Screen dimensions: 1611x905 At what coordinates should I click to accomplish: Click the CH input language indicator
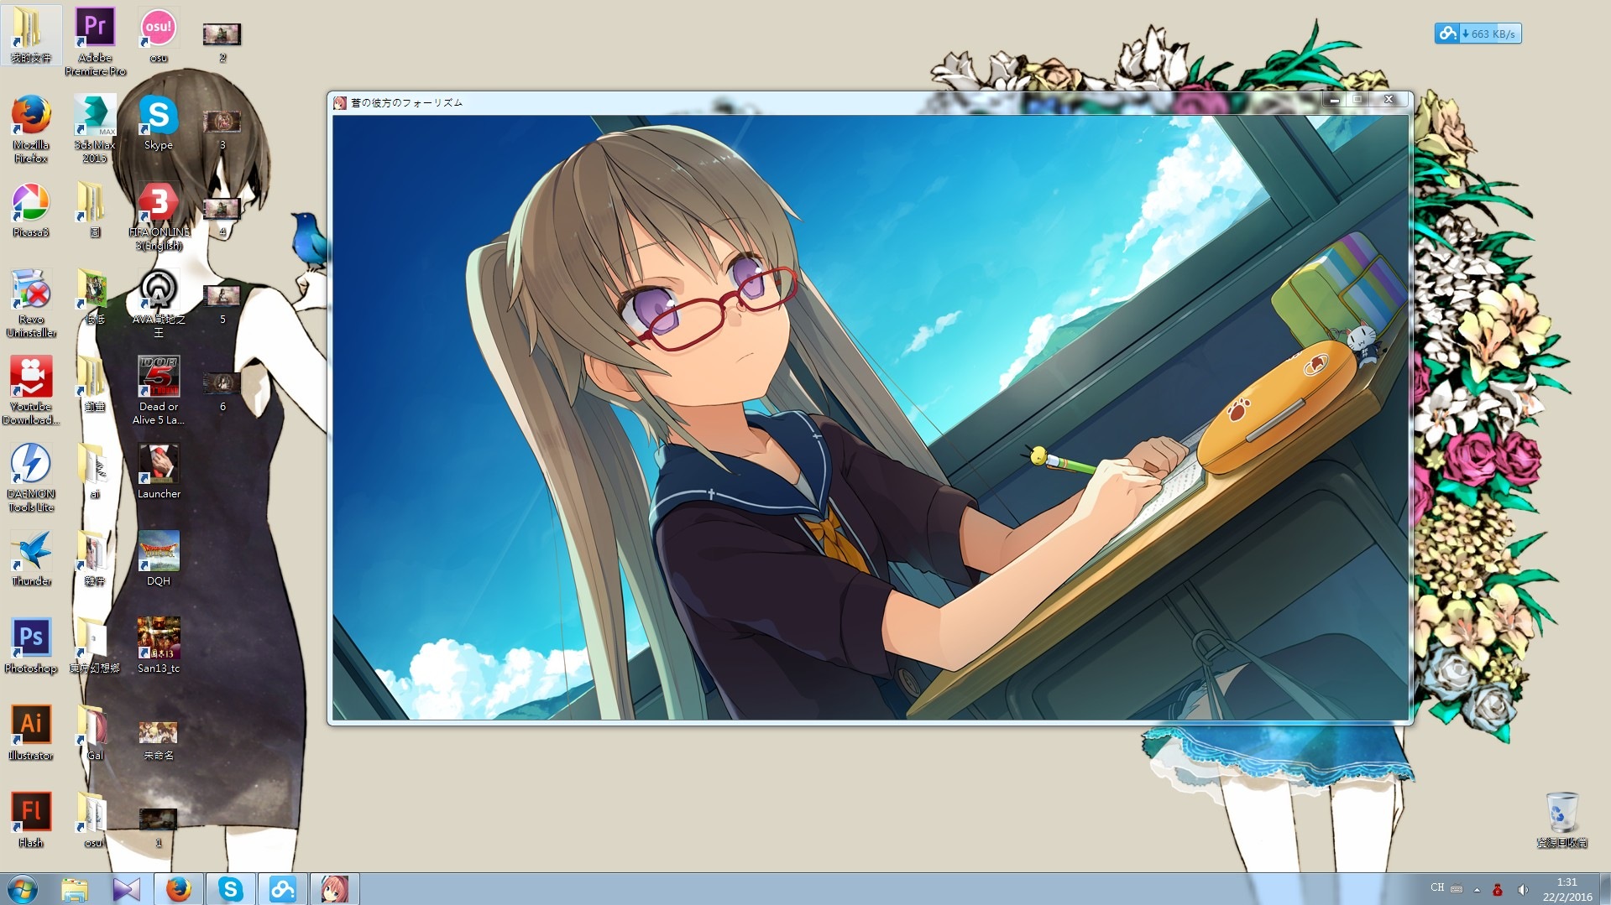tap(1437, 887)
